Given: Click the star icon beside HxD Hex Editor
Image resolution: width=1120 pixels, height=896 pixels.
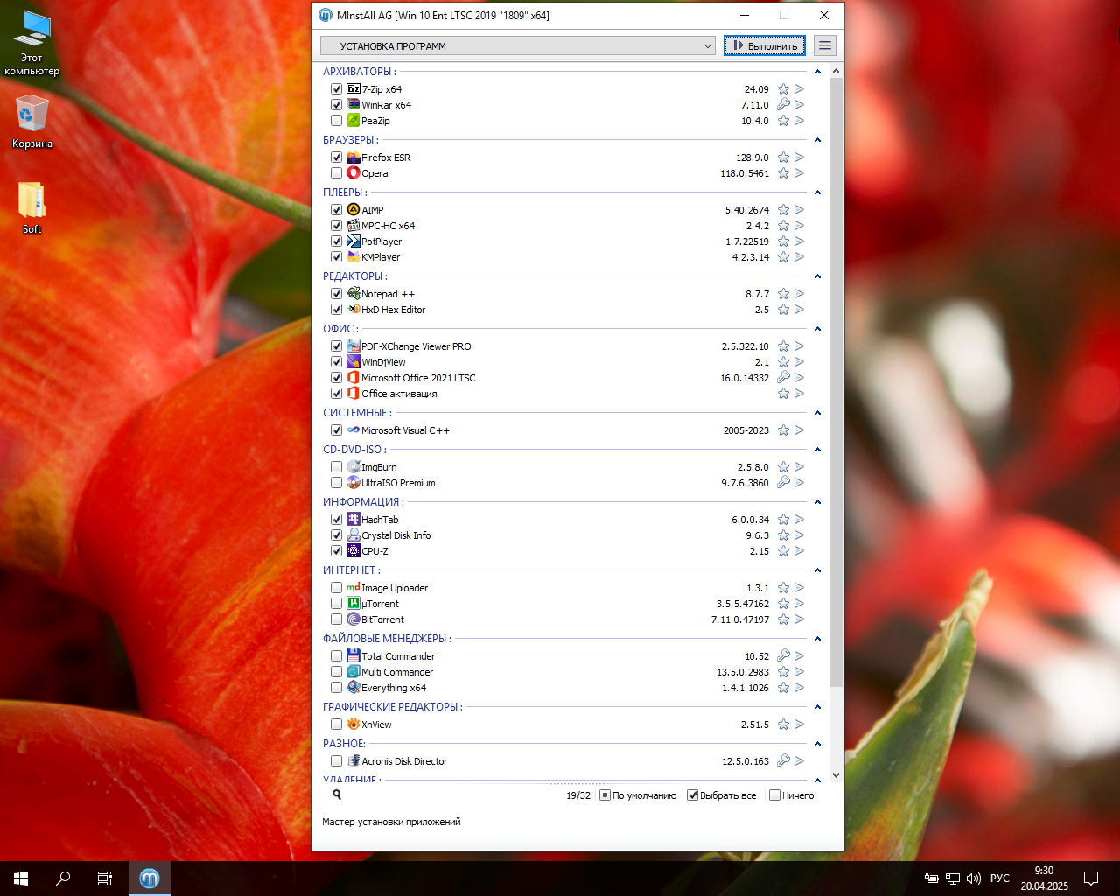Looking at the screenshot, I should pos(783,310).
